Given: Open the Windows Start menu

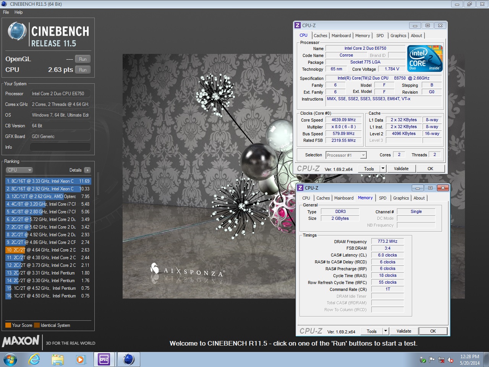Looking at the screenshot, I should [x=10, y=360].
